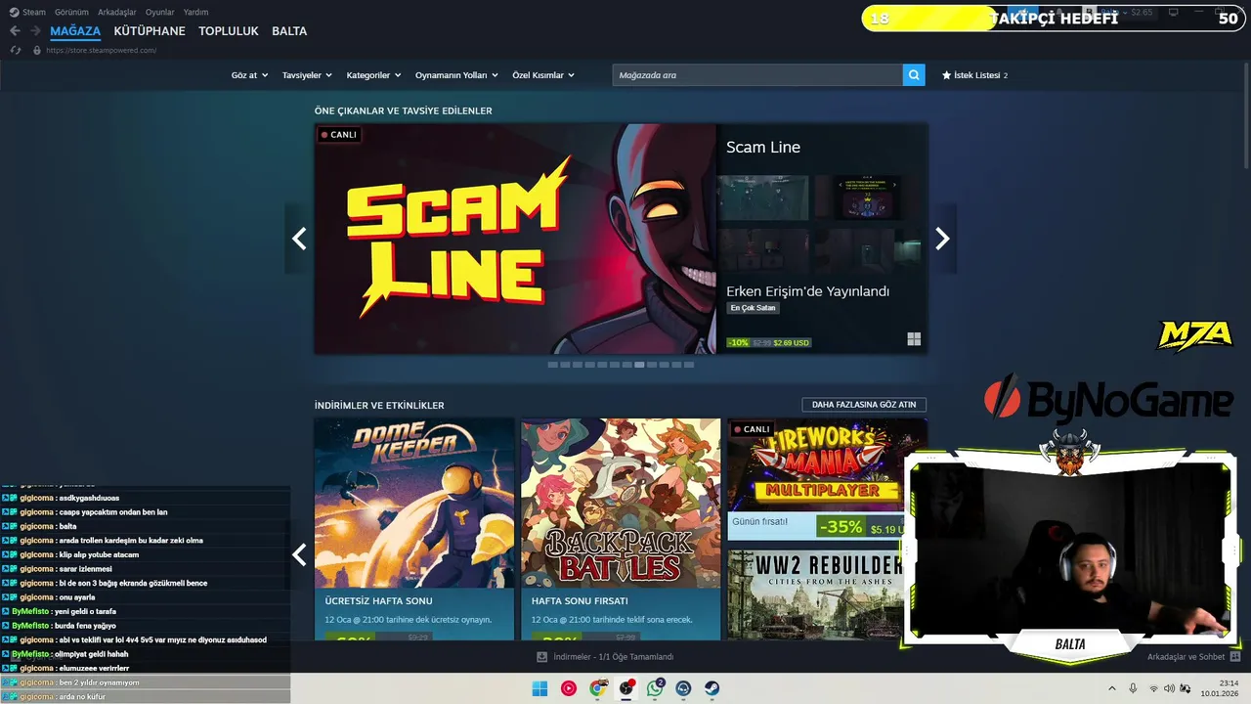Click the Windows platform icon on Scam Line
This screenshot has height=704, width=1251.
[914, 339]
